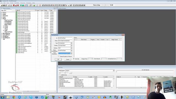Click the ID field in Enchantment dialog
The height and width of the screenshot is (99, 176).
(x=65, y=38)
